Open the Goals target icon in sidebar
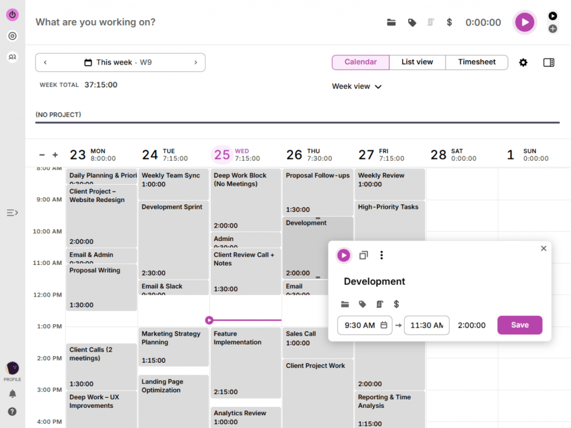Screen dimensions: 571x428 click(12, 36)
